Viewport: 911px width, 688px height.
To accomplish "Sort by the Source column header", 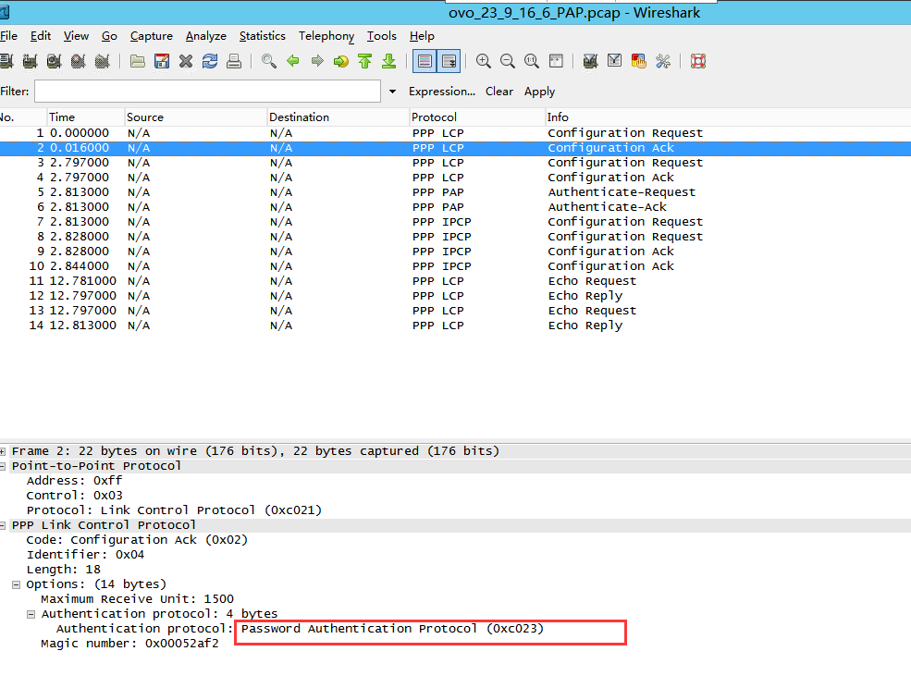I will coord(196,117).
